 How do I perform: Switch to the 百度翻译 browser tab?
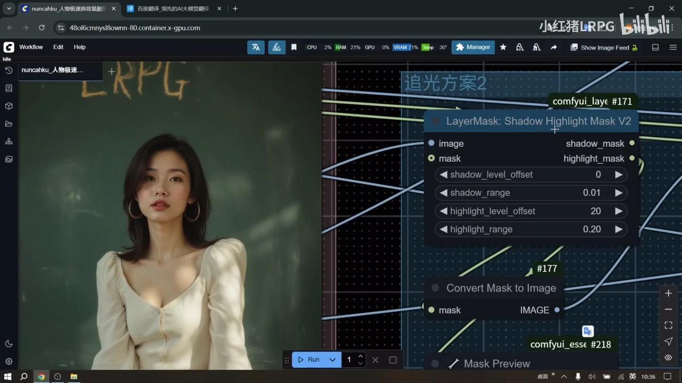[170, 9]
